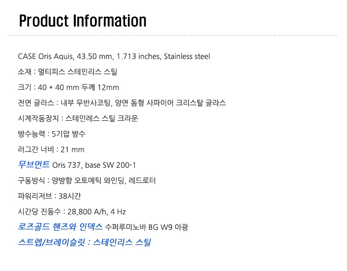Click the blue 로즈골드 핸즈와 인덱스 text
Image resolution: width=347 pixels, height=271 pixels.
click(x=60, y=227)
